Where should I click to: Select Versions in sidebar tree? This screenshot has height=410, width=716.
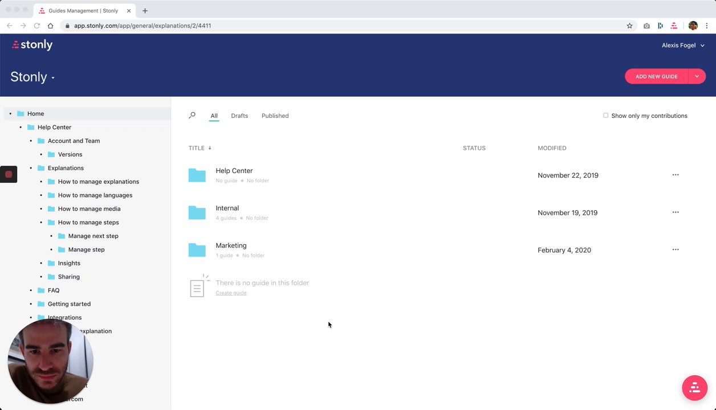70,154
